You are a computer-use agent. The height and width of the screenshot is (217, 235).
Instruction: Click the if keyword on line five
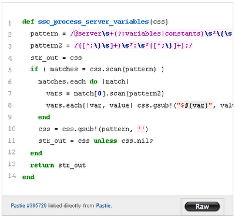[34, 69]
